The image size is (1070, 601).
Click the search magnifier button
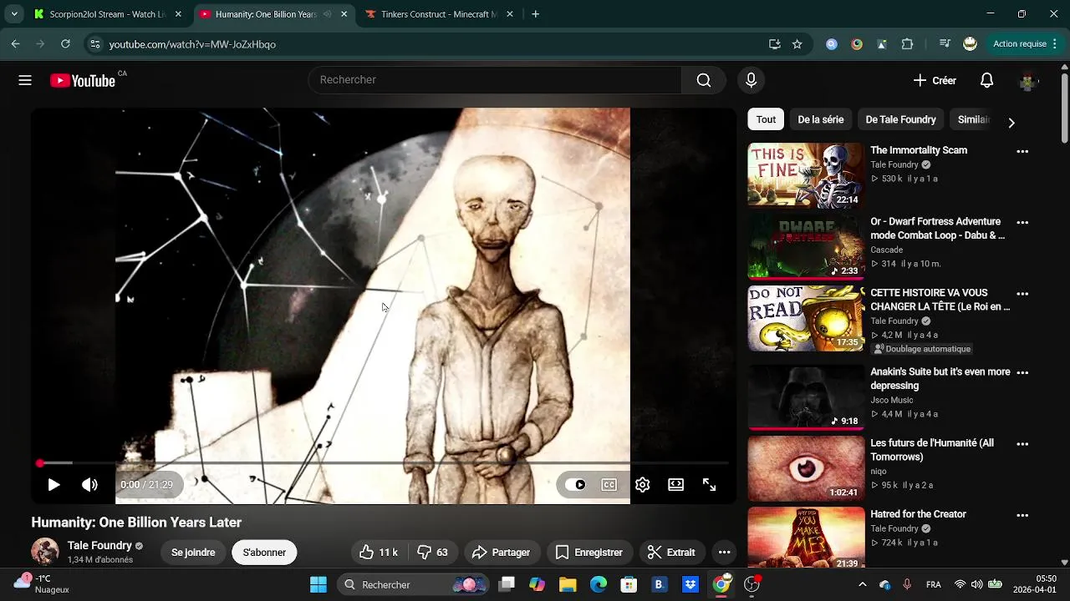pyautogui.click(x=704, y=80)
